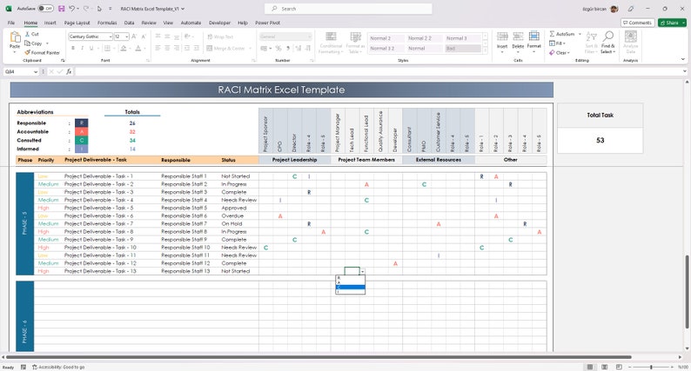The height and width of the screenshot is (371, 691).
Task: Apply font color with the underlined A icon
Action: click(138, 48)
